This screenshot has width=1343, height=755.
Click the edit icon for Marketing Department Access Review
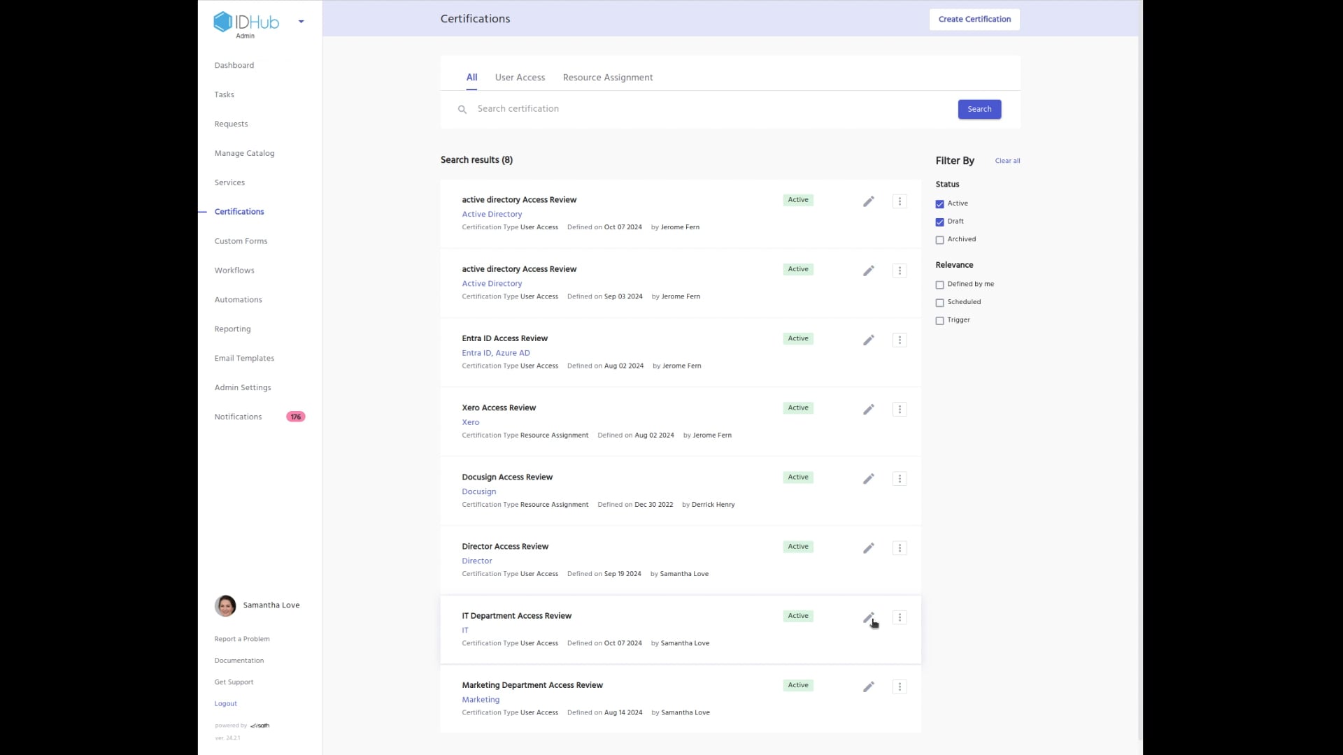[x=869, y=686]
